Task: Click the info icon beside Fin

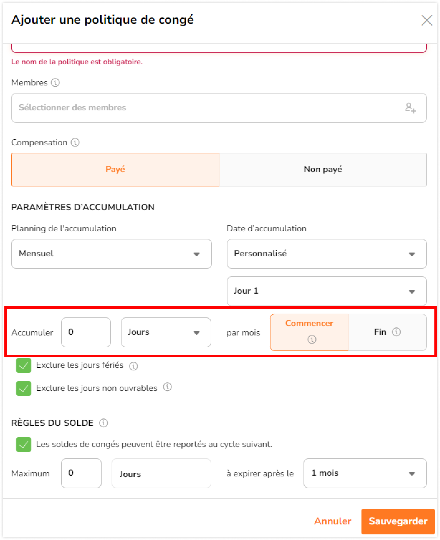Action: point(396,332)
